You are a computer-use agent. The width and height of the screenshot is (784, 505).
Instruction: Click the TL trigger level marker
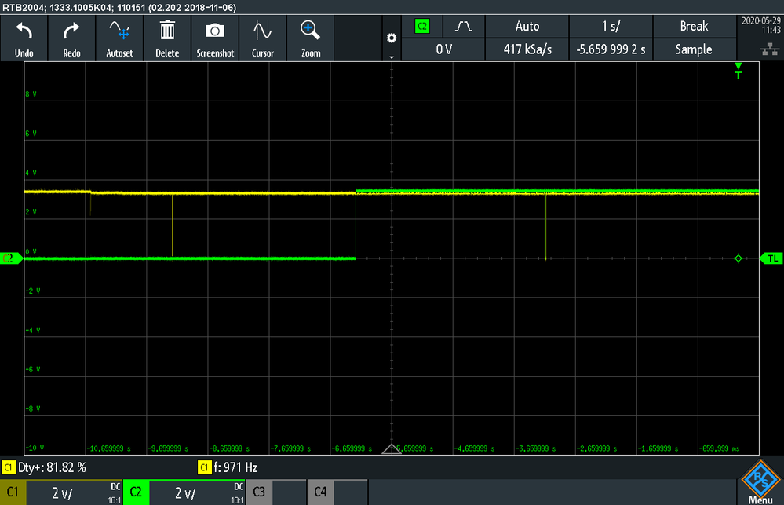771,258
